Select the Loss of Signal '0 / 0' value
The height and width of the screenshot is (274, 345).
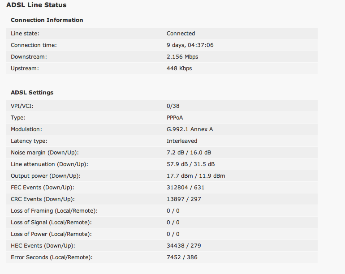point(173,223)
